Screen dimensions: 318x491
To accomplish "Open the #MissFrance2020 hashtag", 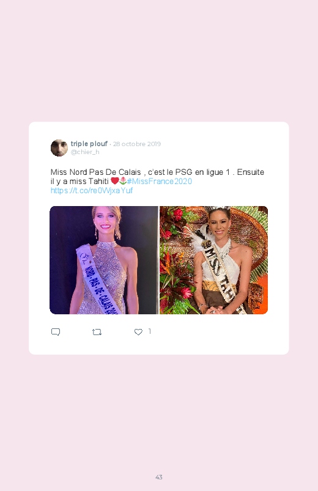I will pos(160,181).
